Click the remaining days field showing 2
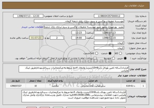 [57, 38]
